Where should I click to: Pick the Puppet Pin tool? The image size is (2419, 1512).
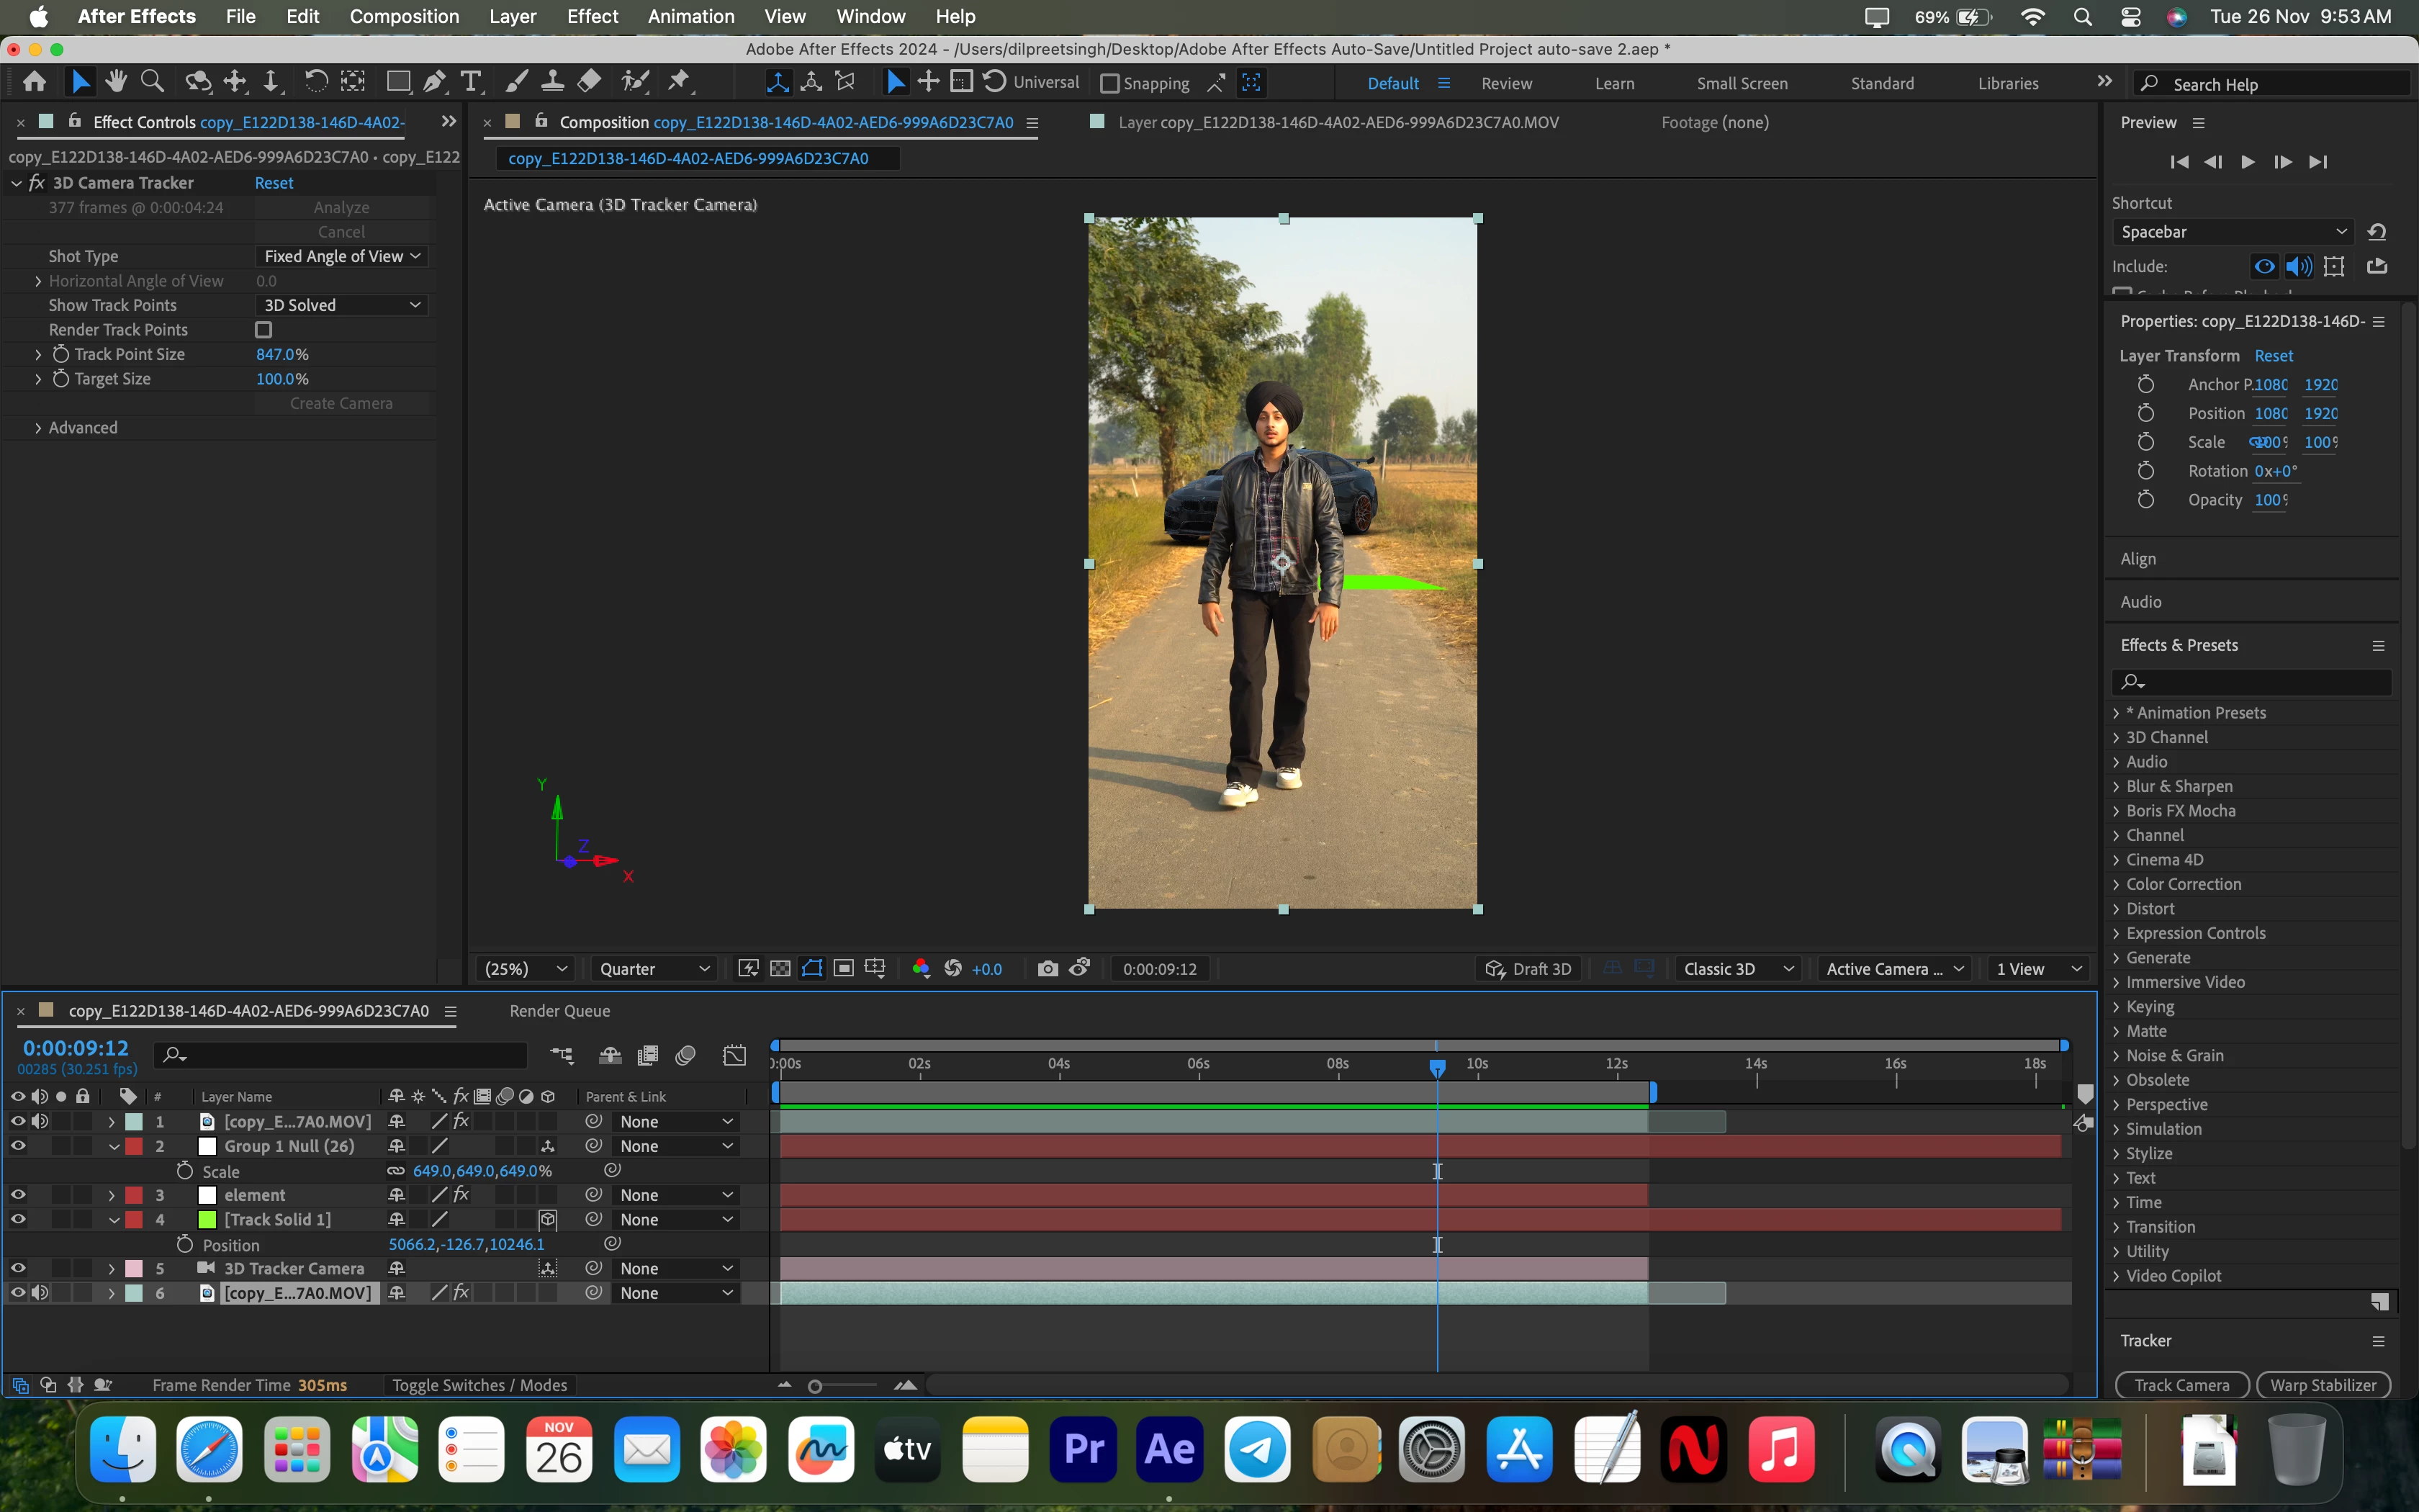coord(680,82)
